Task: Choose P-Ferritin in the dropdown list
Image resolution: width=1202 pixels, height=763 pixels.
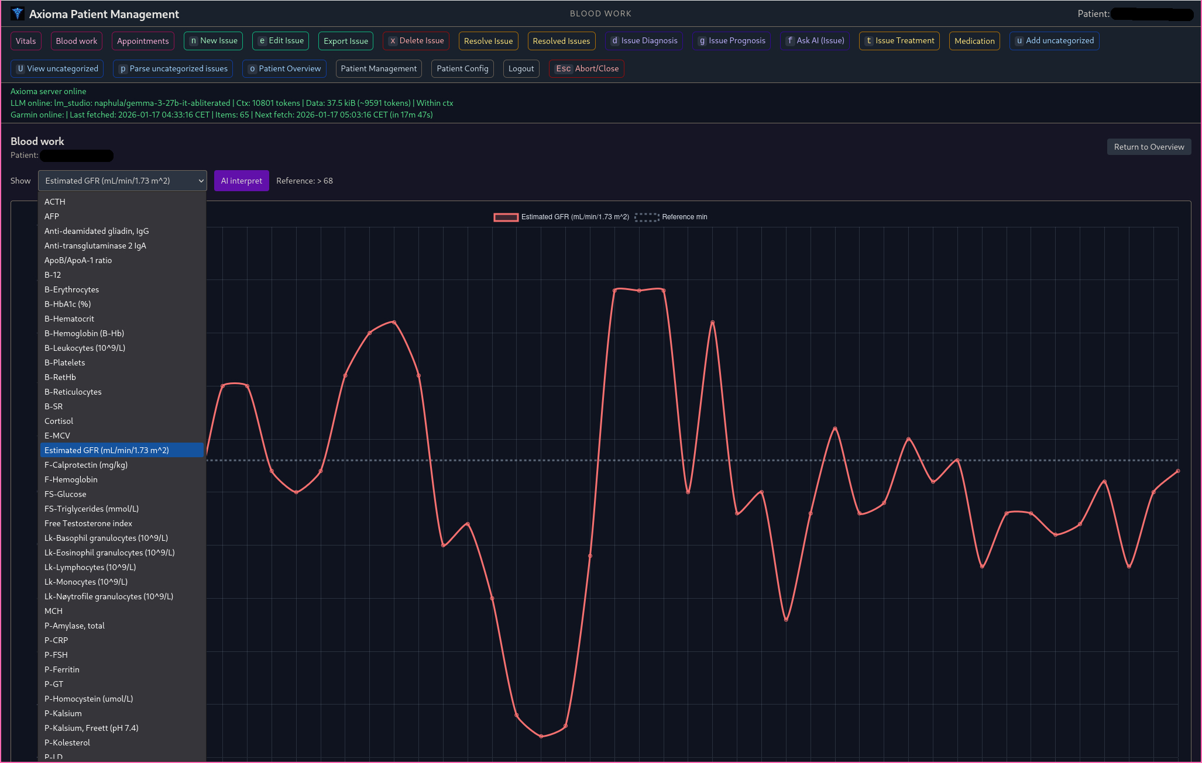Action: pyautogui.click(x=61, y=669)
